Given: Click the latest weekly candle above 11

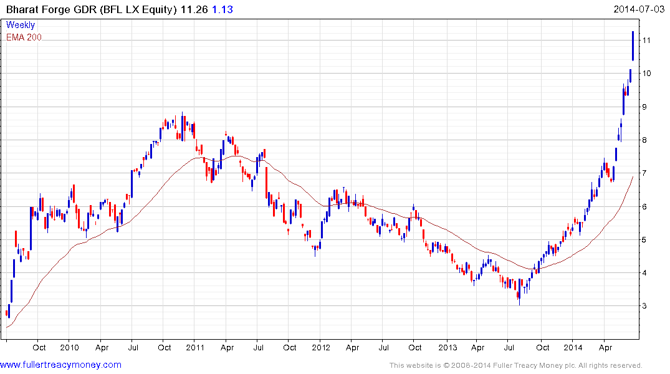Looking at the screenshot, I should pyautogui.click(x=633, y=46).
